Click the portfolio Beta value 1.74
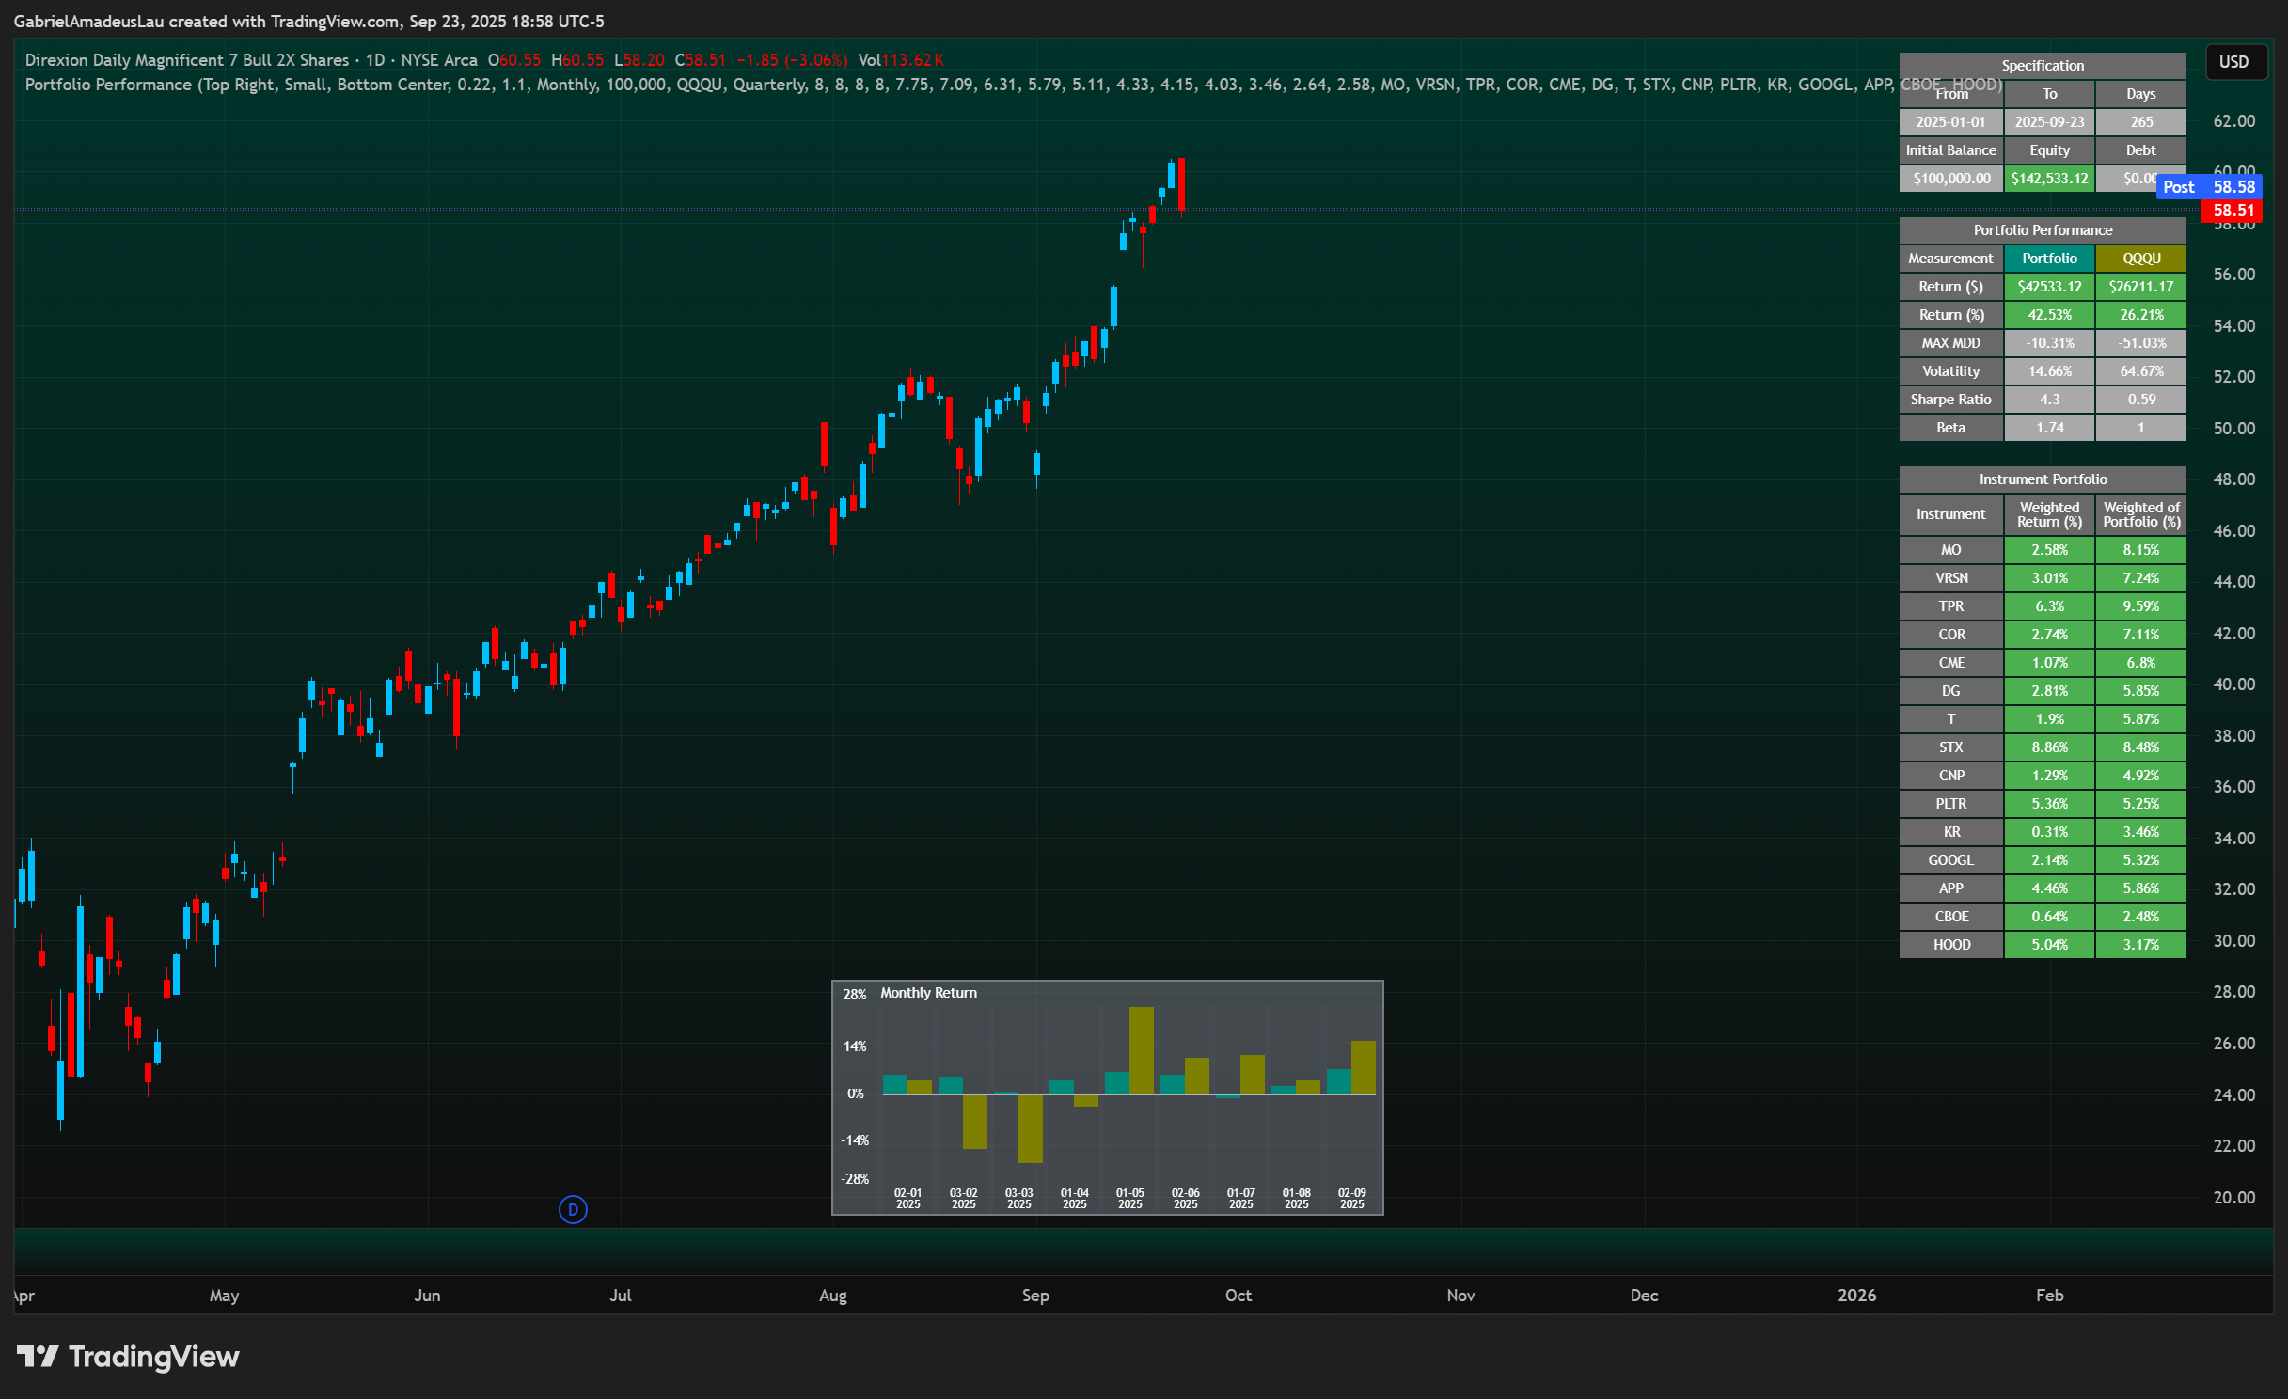Screen dimensions: 2288x1399 pos(2049,428)
